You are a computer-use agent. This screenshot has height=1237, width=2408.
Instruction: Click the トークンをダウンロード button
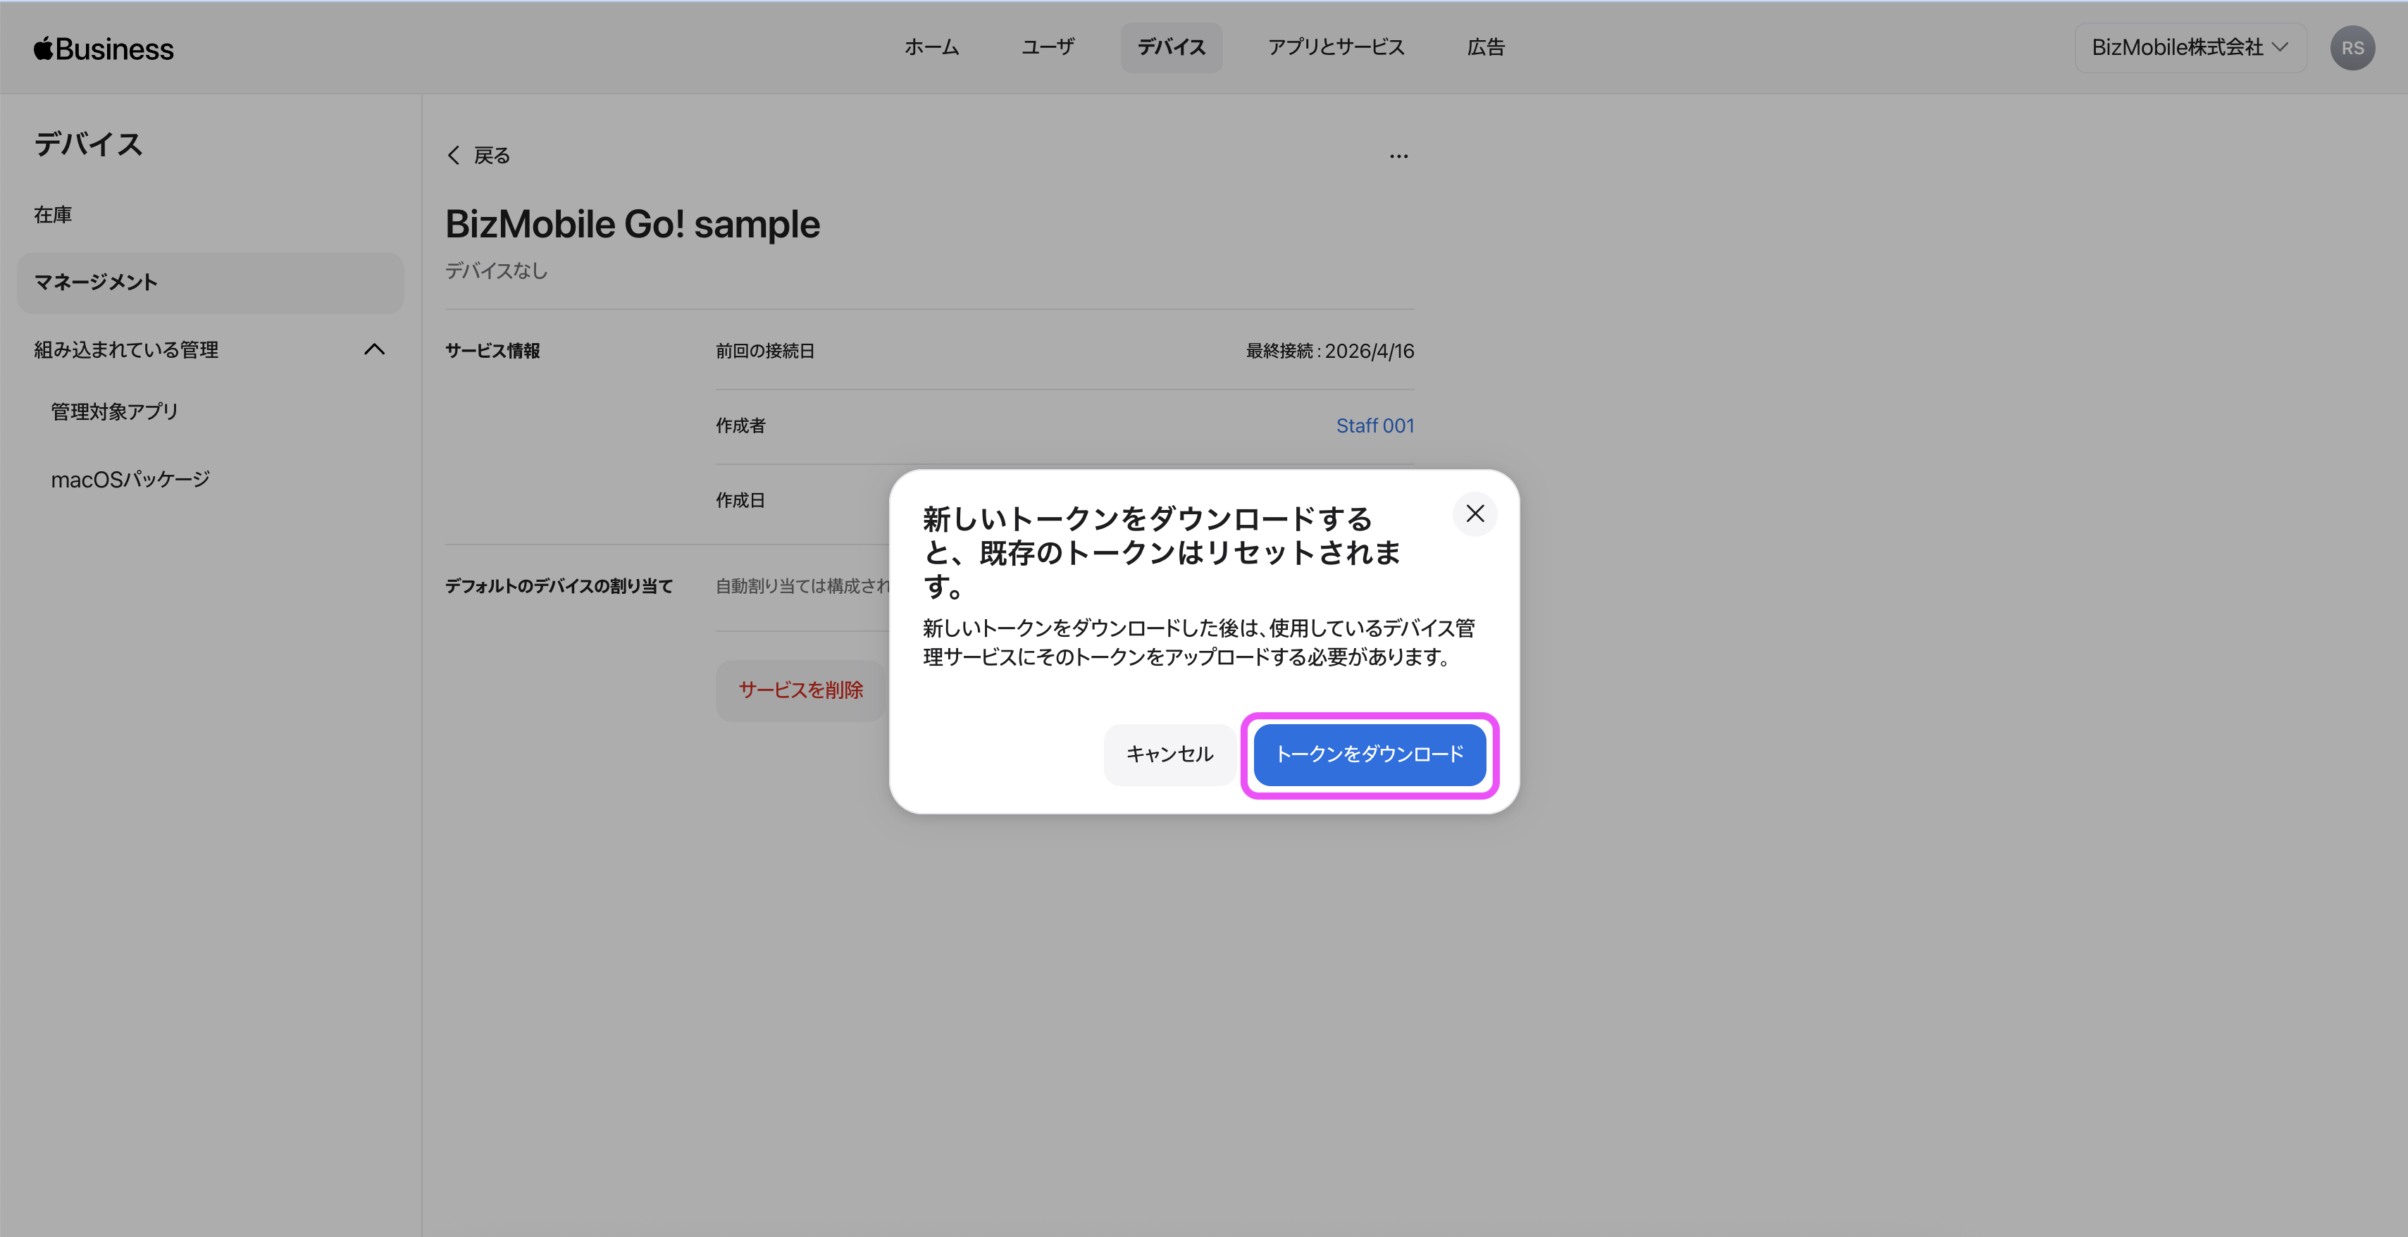(x=1369, y=754)
